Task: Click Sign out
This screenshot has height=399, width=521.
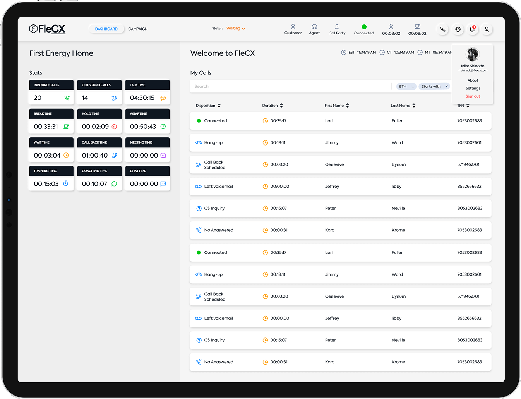Action: pos(473,96)
